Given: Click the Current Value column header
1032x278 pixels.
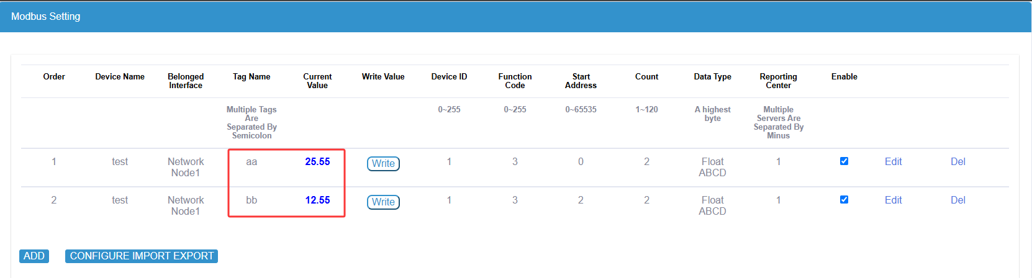Looking at the screenshot, I should pyautogui.click(x=317, y=81).
